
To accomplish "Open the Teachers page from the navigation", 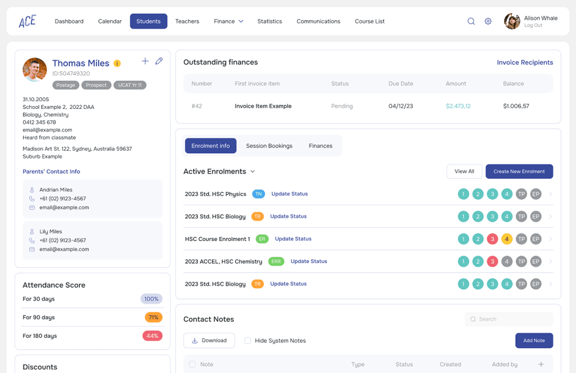I will click(x=187, y=21).
